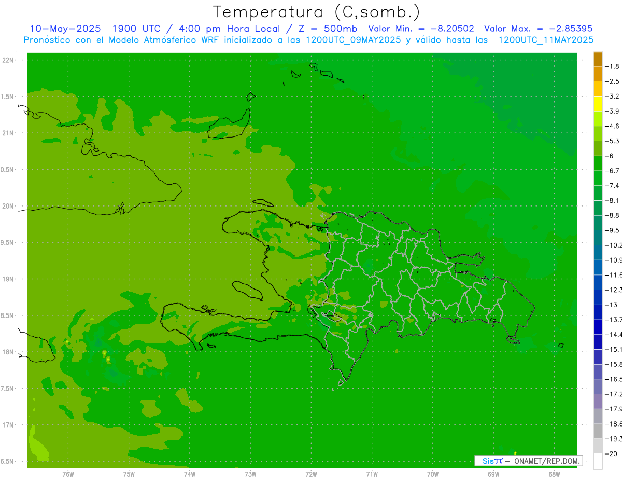This screenshot has height=481, width=622.
Task: Click the dark orange swatch above -1.8
Action: coord(598,59)
